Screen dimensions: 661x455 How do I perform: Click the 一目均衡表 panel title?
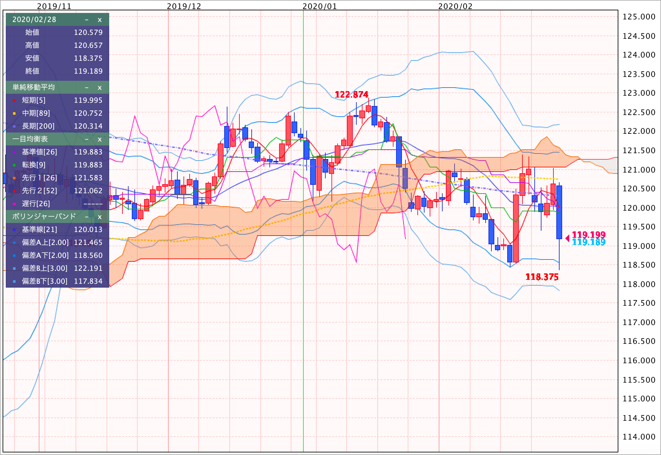point(30,139)
